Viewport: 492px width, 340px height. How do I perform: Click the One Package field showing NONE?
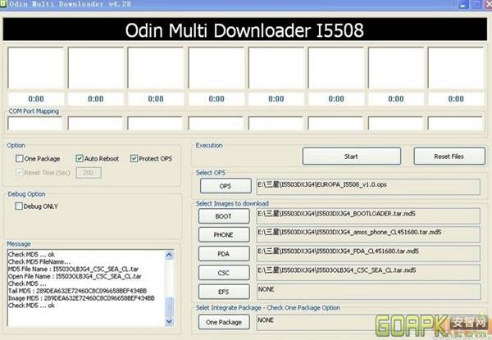(x=368, y=322)
